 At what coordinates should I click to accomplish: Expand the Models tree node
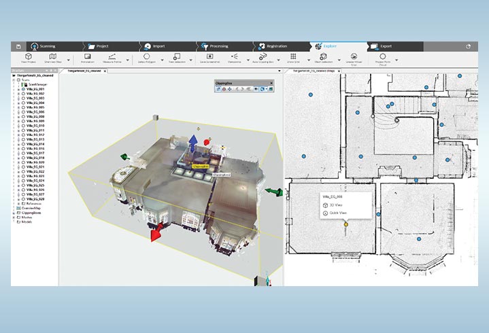tap(14, 221)
